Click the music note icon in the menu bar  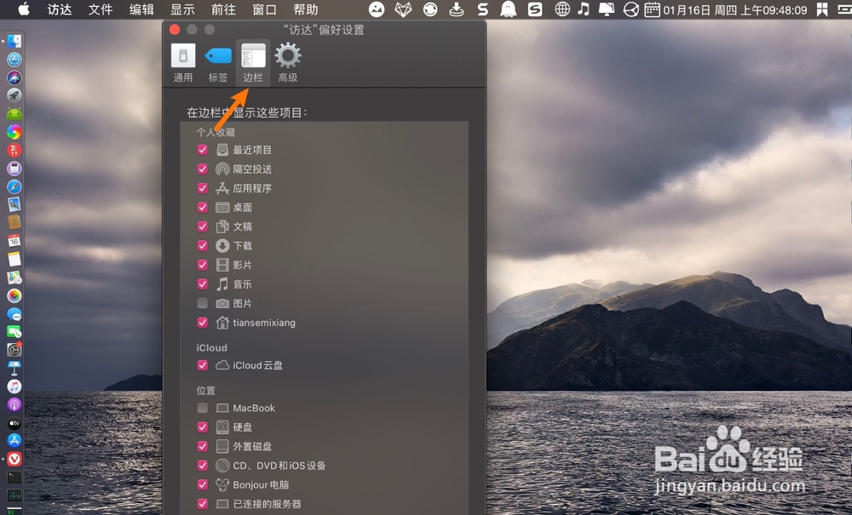click(583, 10)
